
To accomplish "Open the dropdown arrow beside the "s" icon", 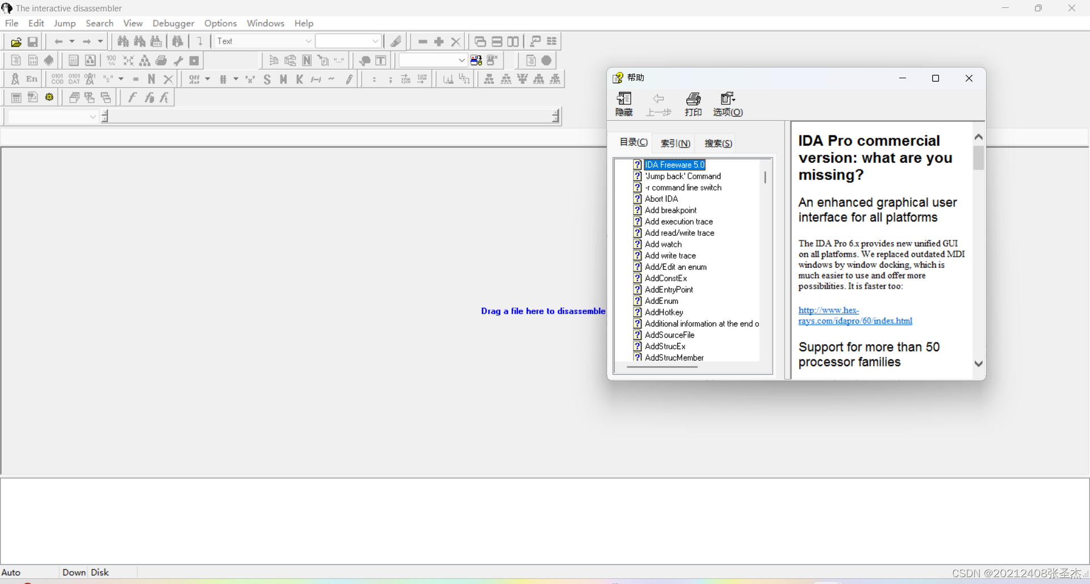I will click(x=121, y=79).
